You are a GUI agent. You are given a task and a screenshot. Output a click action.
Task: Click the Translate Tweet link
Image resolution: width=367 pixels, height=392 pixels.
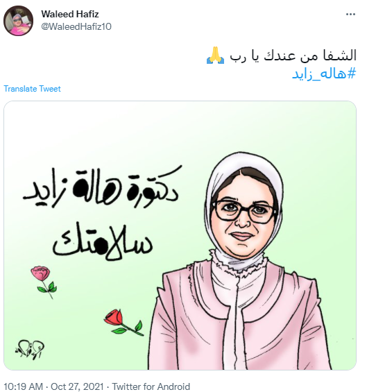(32, 89)
